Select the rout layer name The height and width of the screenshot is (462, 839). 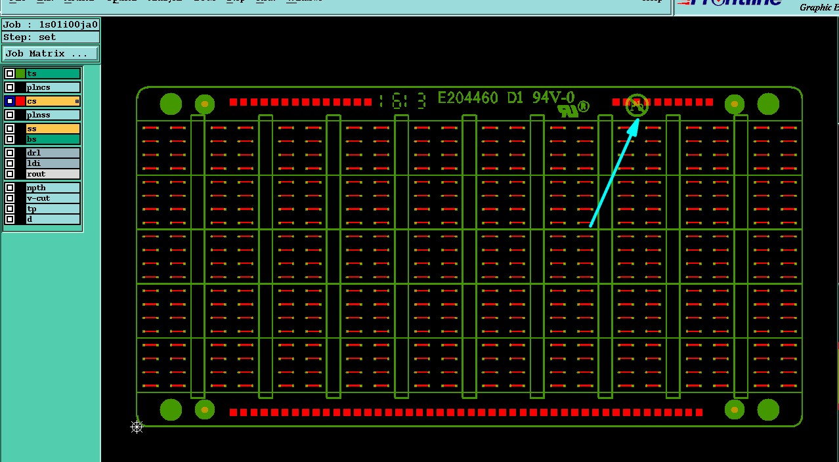53,174
